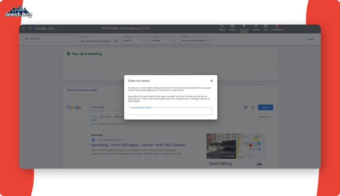The width and height of the screenshot is (340, 196).
Task: Click the searchberg keyword search box
Action: pos(48,39)
